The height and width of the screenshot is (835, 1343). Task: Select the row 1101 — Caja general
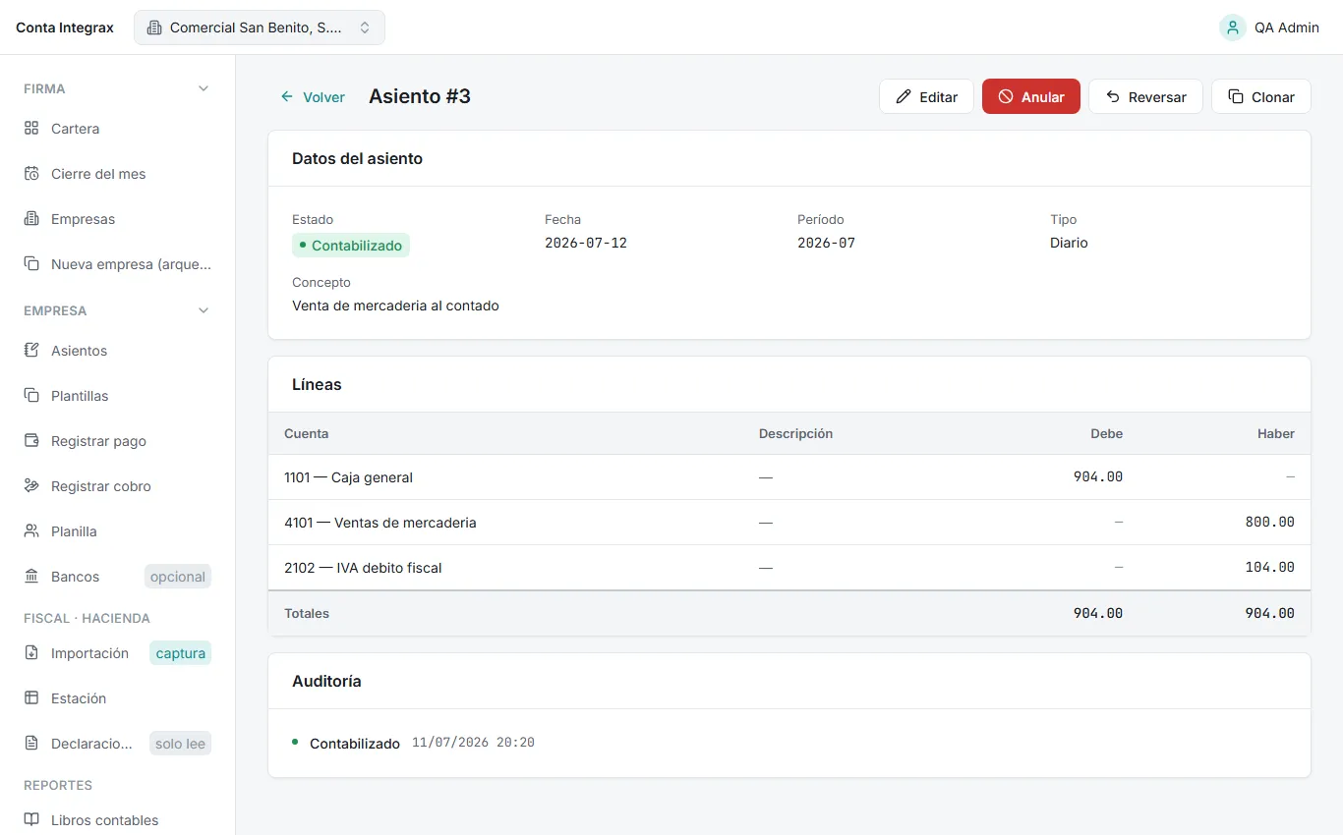point(789,477)
